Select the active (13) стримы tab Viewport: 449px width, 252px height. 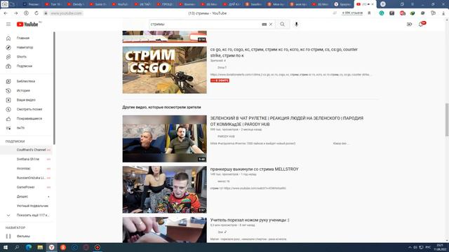pos(365,4)
